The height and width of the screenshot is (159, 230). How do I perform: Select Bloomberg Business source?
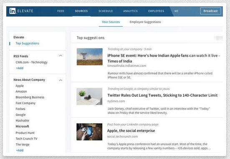click(x=30, y=97)
